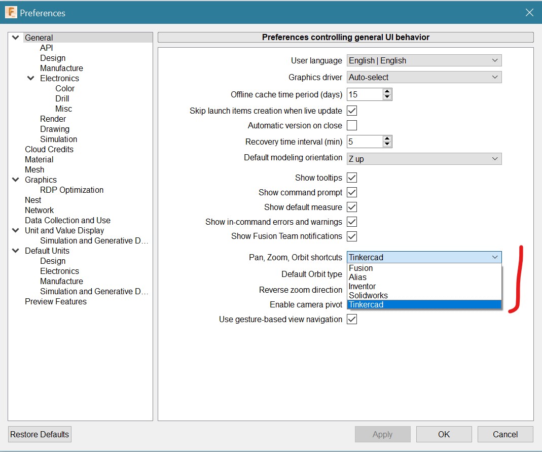Enable Automatic version on close
The width and height of the screenshot is (542, 452).
pyautogui.click(x=352, y=125)
